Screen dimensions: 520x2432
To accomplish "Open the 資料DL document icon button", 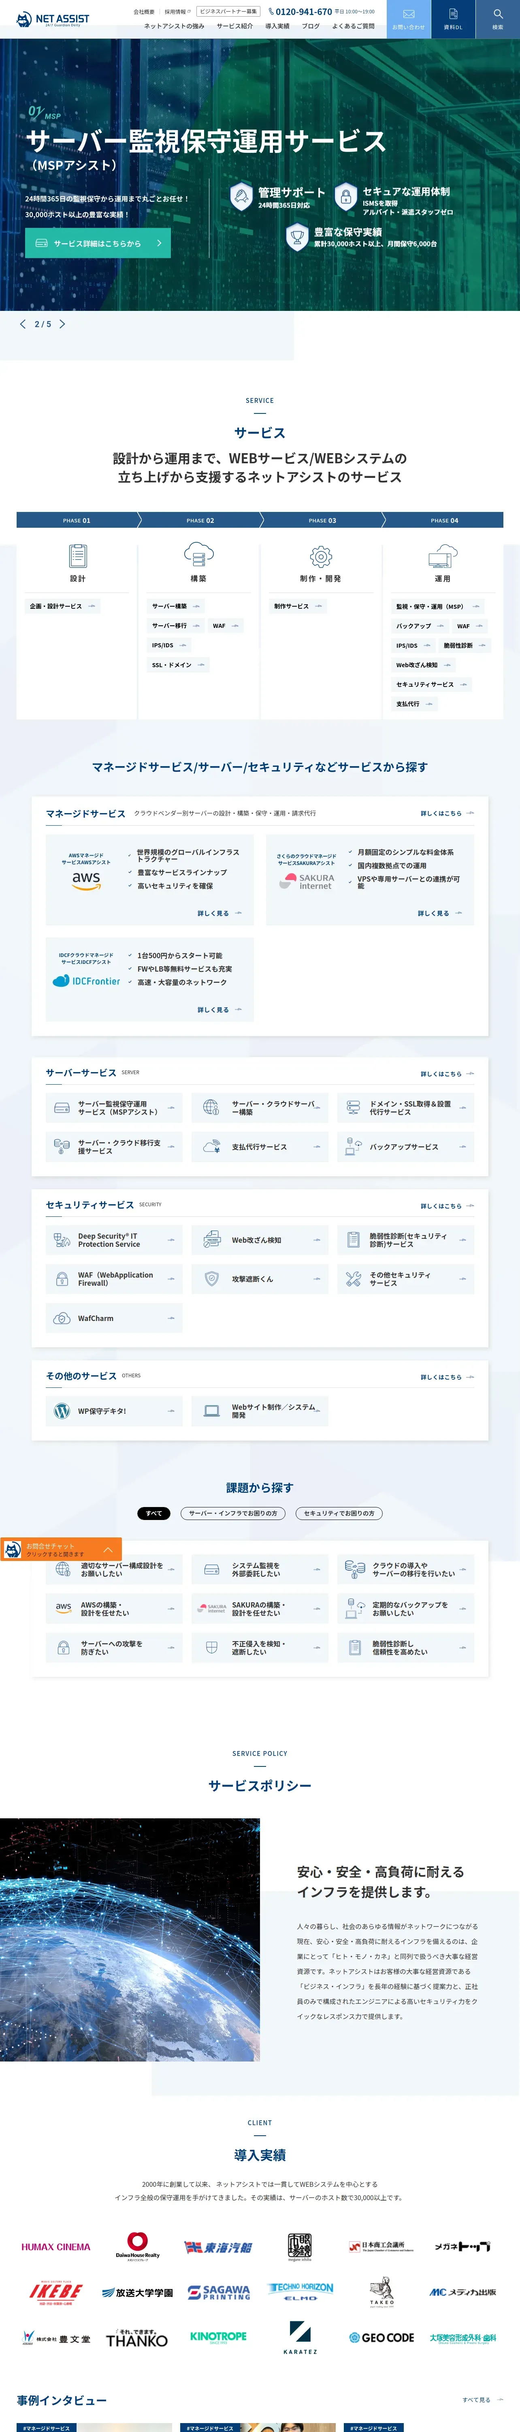I will click(453, 19).
